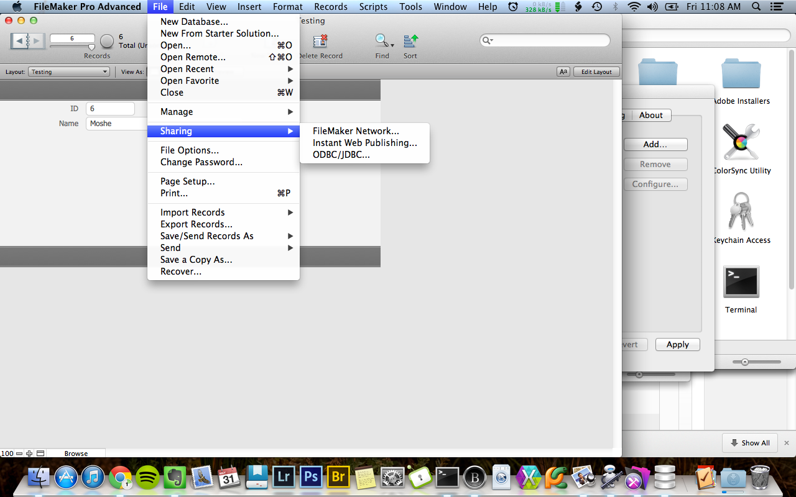The image size is (796, 497).
Task: Open the Records menu in menu bar
Action: [x=331, y=7]
